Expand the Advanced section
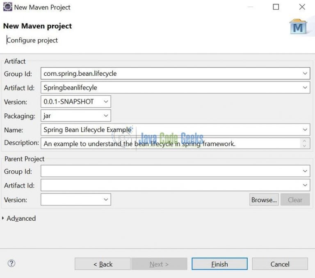This screenshot has height=278, width=315. coord(3,218)
